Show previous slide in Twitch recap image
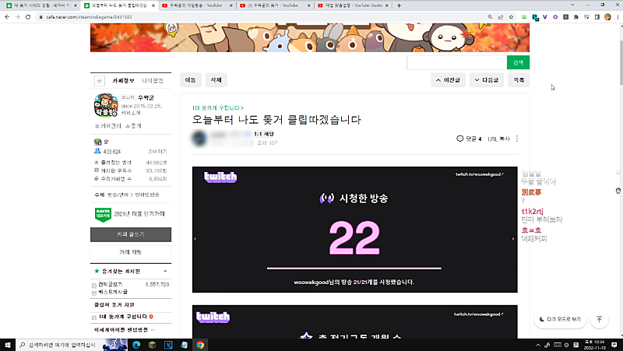Screen dimensions: 623x351 195,239
